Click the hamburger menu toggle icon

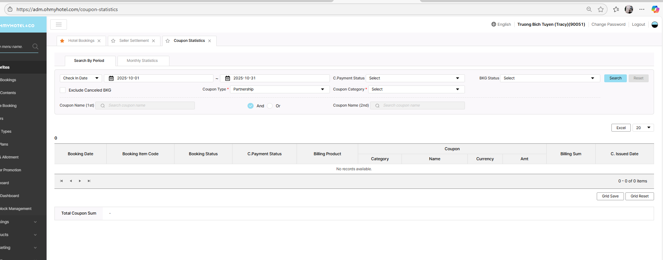coord(58,24)
